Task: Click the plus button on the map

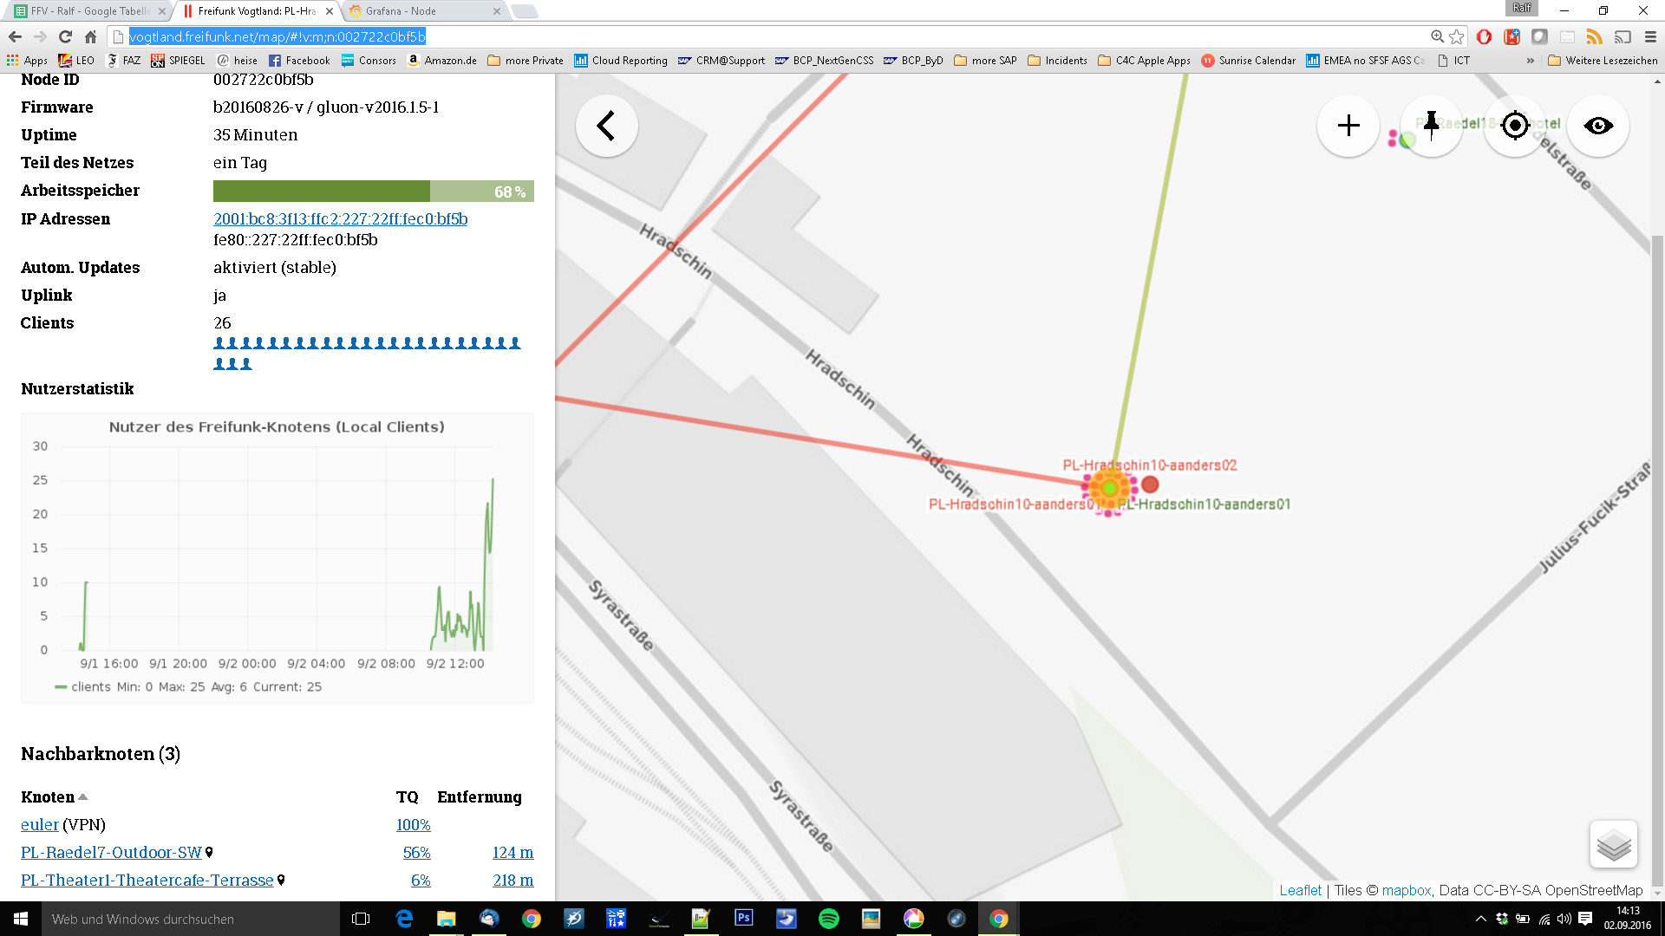Action: [1348, 127]
